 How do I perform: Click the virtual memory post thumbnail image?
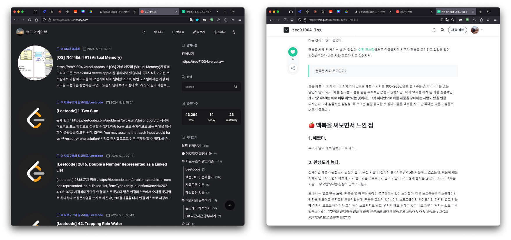click(x=35, y=63)
